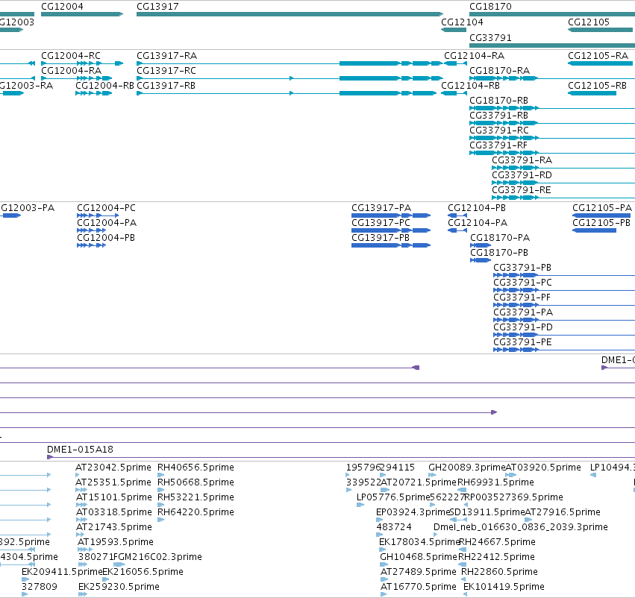Screen dimensions: 635x598
Task: Select the CG12105-RB transcript
Action: pyautogui.click(x=598, y=85)
